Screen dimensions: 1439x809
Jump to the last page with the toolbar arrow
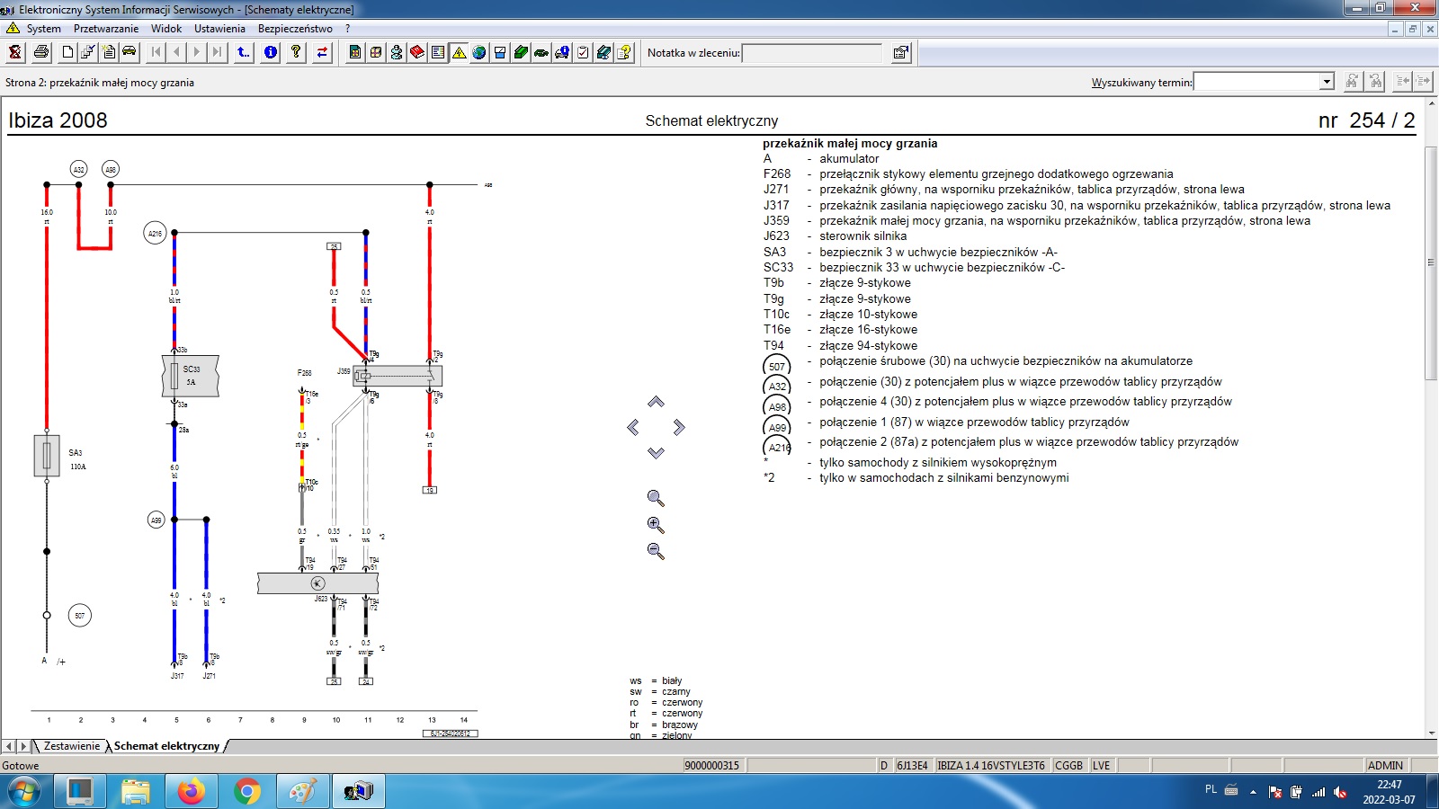[x=218, y=52]
